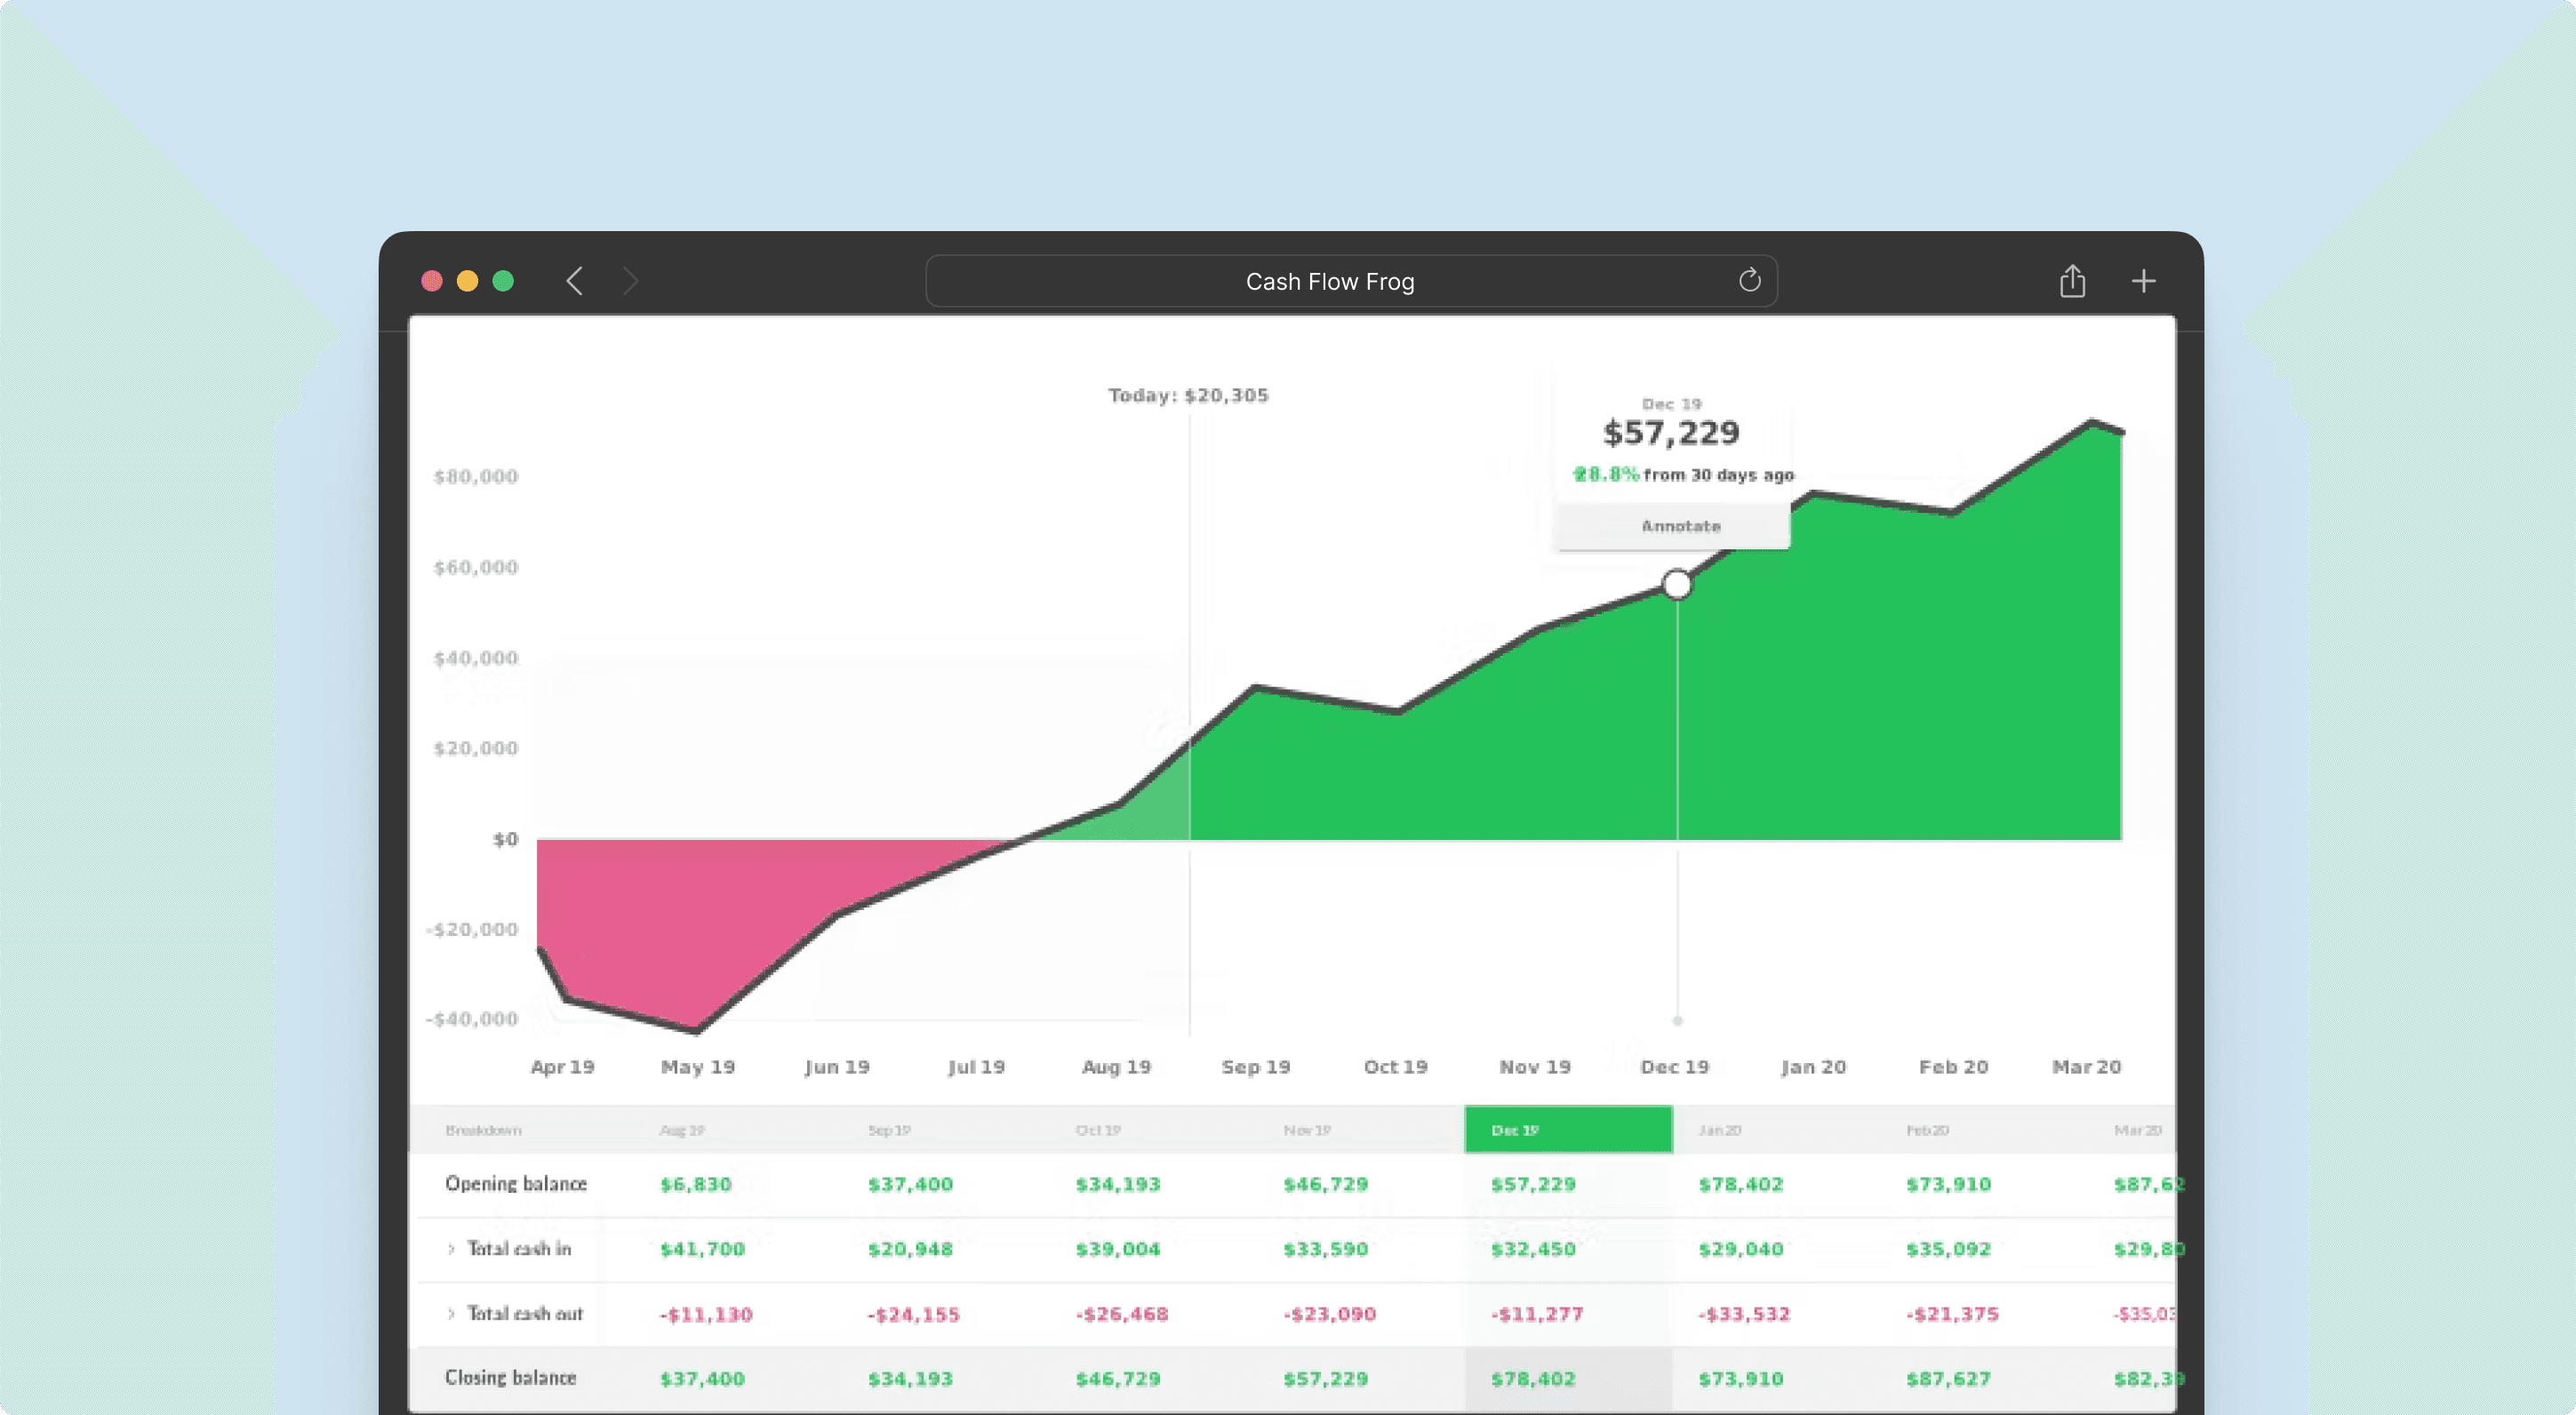Viewport: 2576px width, 1415px height.
Task: Expand the Total cash in row
Action: (451, 1248)
